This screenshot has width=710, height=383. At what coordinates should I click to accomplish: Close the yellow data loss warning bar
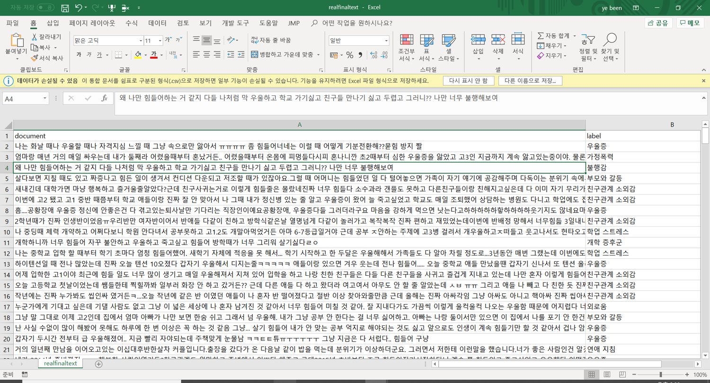tap(703, 81)
